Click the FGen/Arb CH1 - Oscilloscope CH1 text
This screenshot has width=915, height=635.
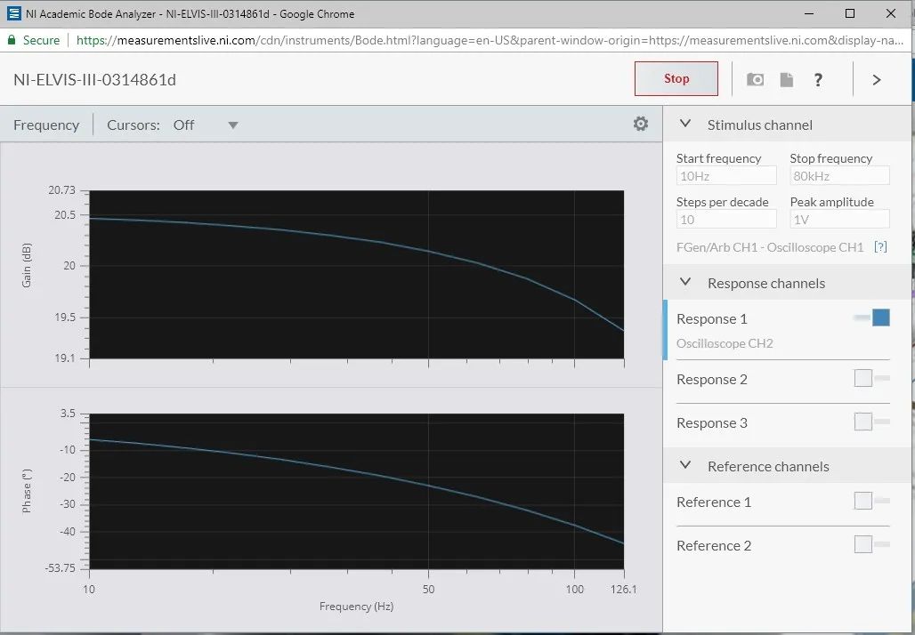click(x=770, y=246)
